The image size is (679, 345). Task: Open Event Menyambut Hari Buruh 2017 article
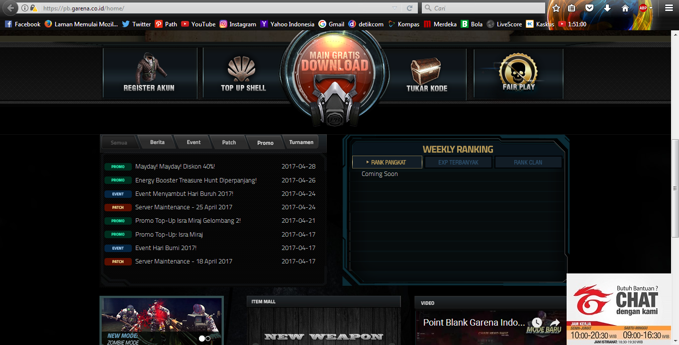[x=184, y=194]
